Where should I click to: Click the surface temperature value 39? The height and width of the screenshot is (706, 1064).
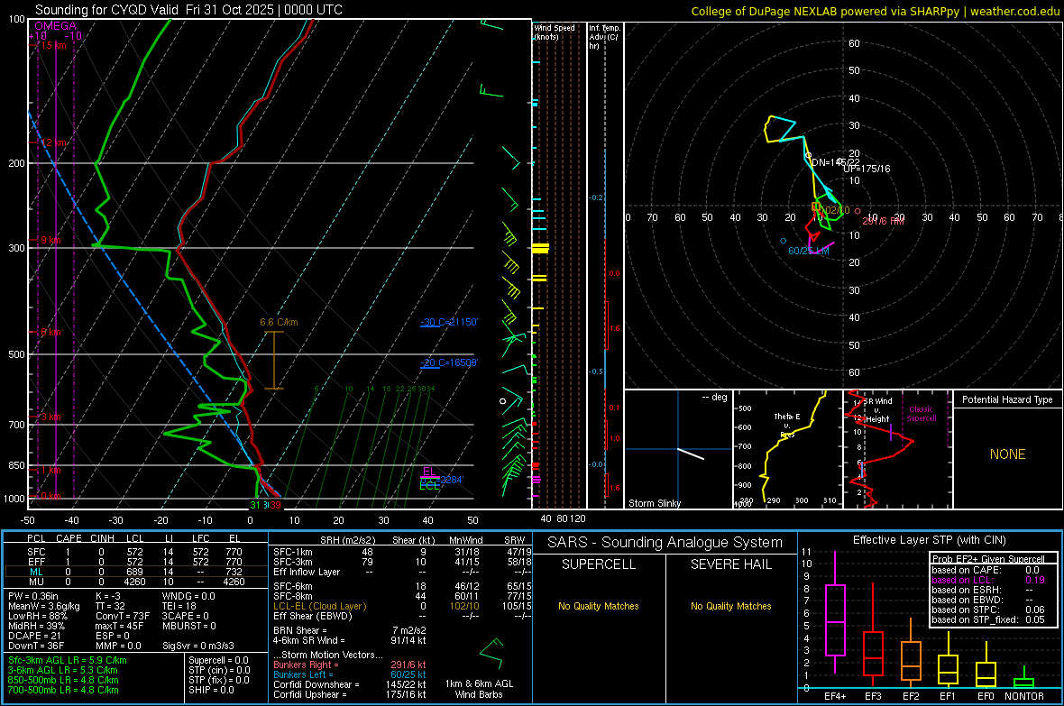click(x=276, y=505)
